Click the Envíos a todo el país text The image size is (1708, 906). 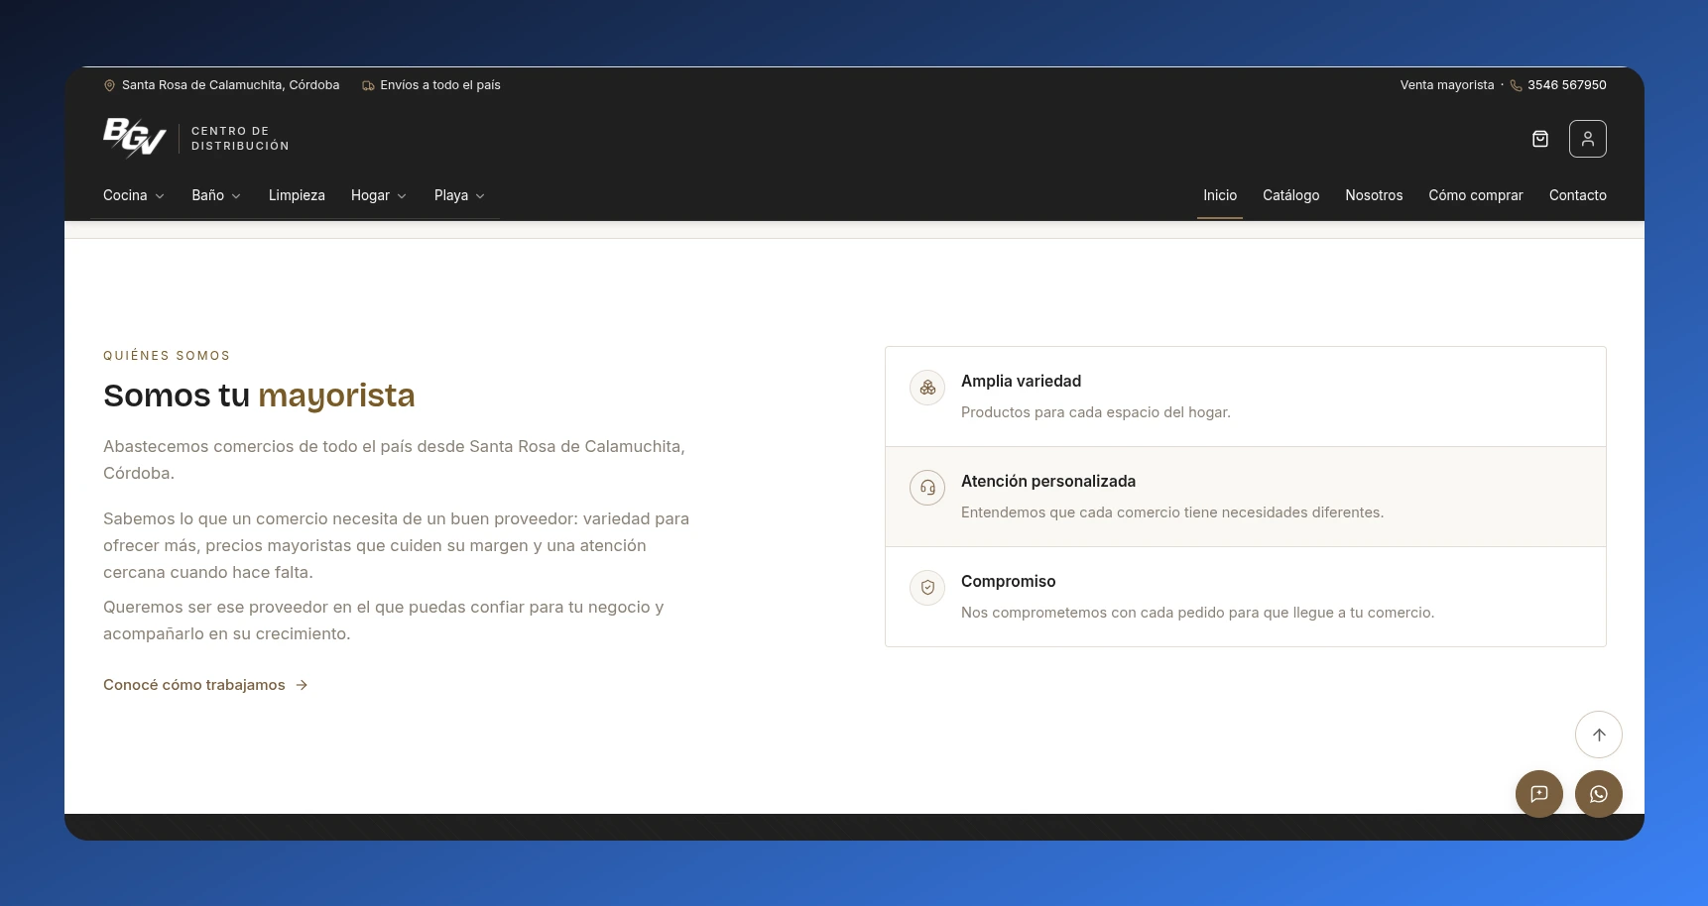(x=440, y=85)
